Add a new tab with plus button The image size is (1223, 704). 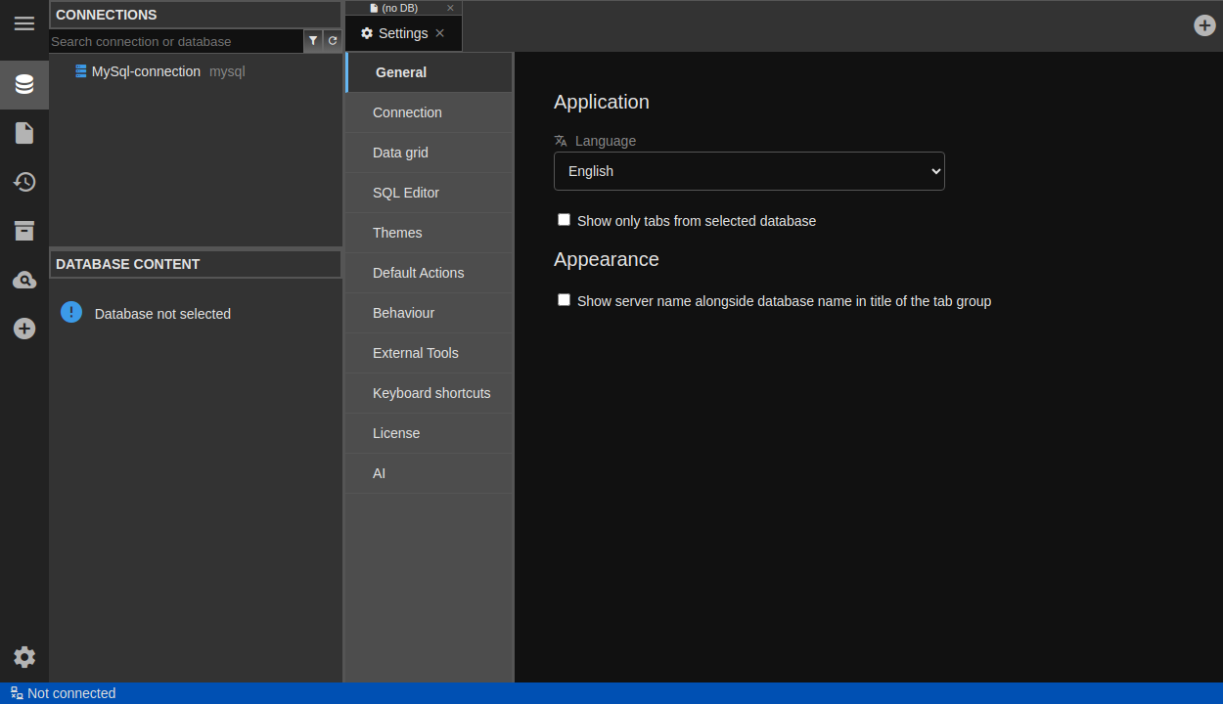(1204, 25)
